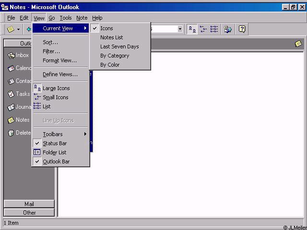Open the Note menu
Image resolution: width=307 pixels, height=230 pixels.
[82, 18]
